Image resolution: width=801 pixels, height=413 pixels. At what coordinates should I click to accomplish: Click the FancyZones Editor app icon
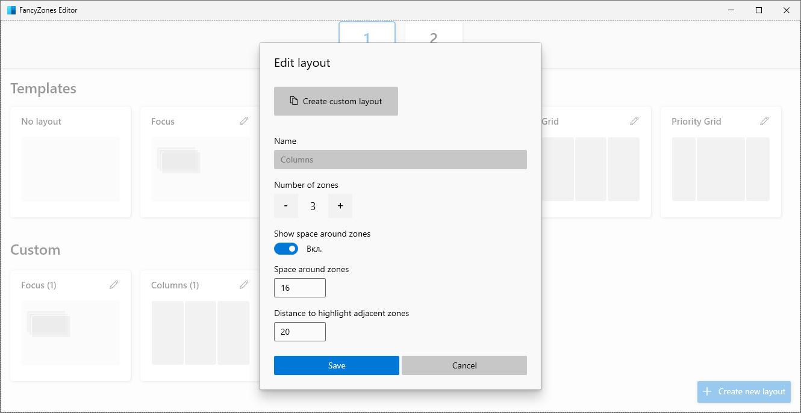pyautogui.click(x=11, y=10)
